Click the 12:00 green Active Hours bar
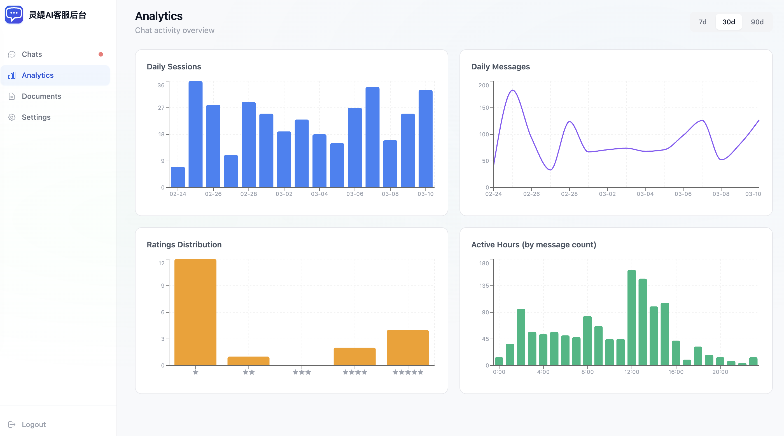 [x=631, y=317]
